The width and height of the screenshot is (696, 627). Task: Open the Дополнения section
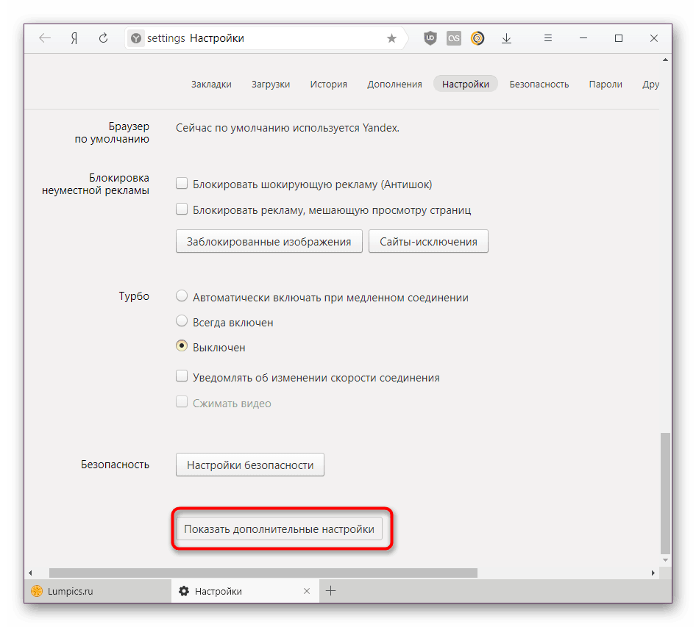[x=394, y=85]
